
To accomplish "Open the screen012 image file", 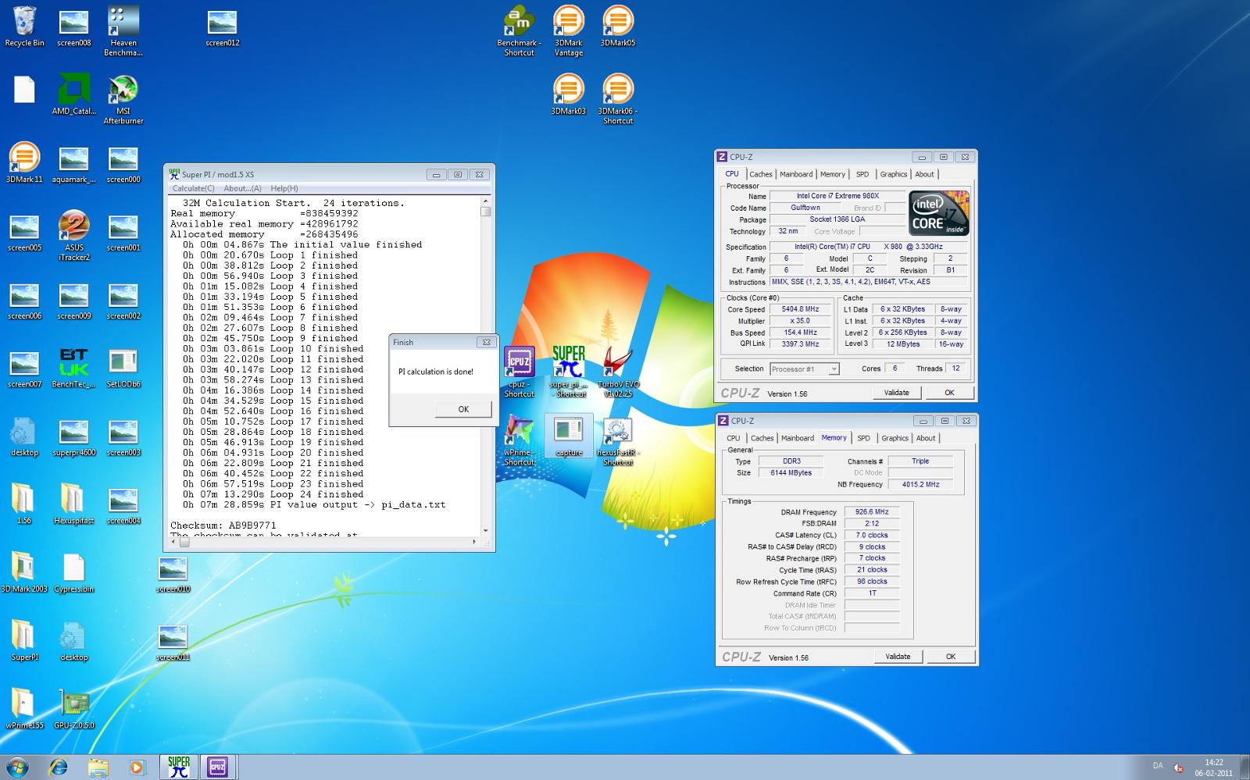I will point(222,27).
